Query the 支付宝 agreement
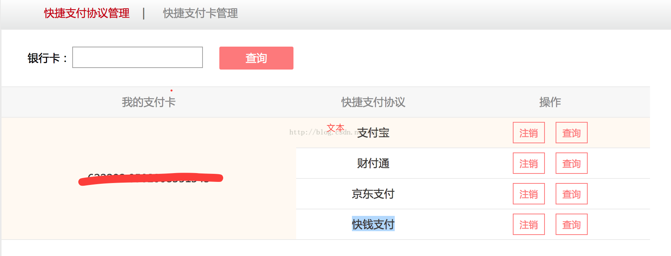The width and height of the screenshot is (671, 256). click(571, 133)
